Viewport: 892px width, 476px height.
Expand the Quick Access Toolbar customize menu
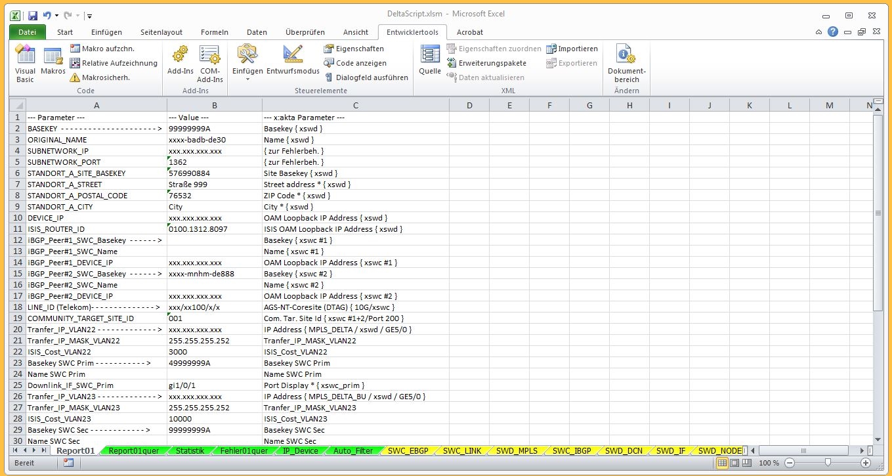point(89,15)
